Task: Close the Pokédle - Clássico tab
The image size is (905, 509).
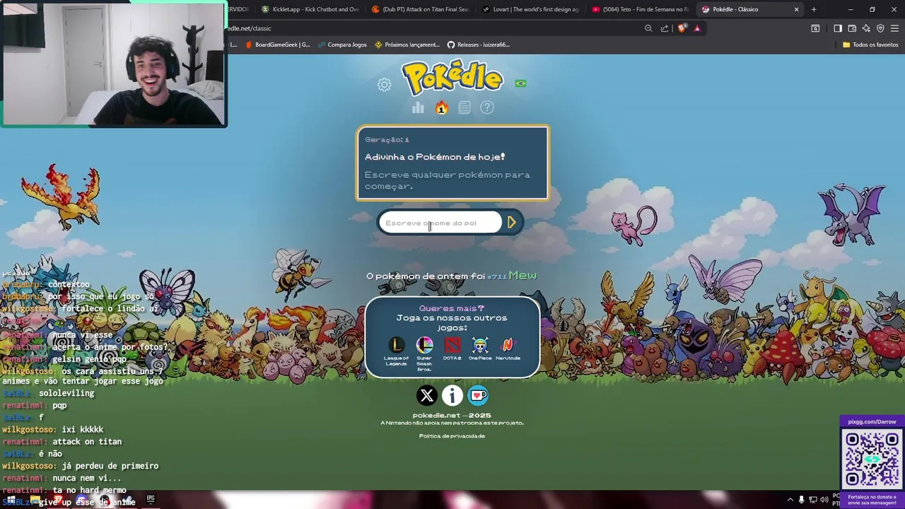Action: point(796,9)
